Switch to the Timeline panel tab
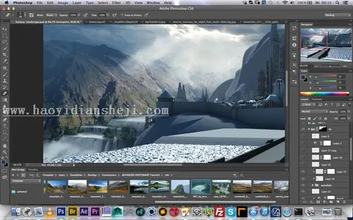 tap(33, 170)
